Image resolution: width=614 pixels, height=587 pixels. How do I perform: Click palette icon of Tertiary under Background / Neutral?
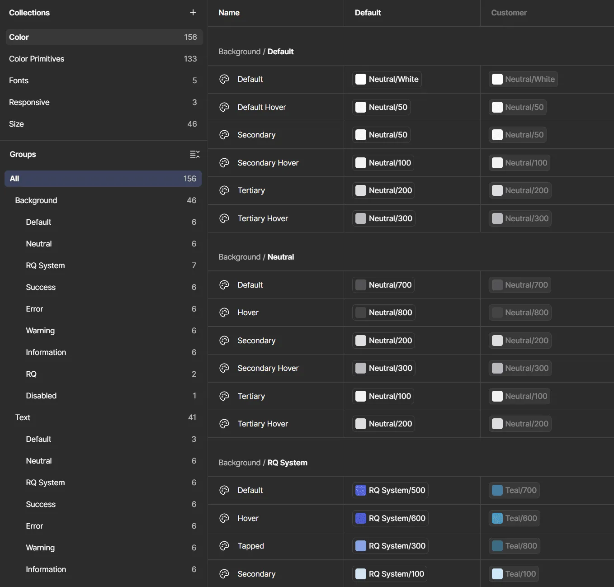click(x=224, y=396)
